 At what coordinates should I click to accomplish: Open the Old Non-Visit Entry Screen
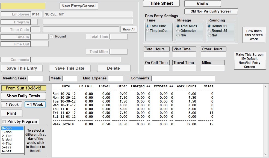click(211, 11)
